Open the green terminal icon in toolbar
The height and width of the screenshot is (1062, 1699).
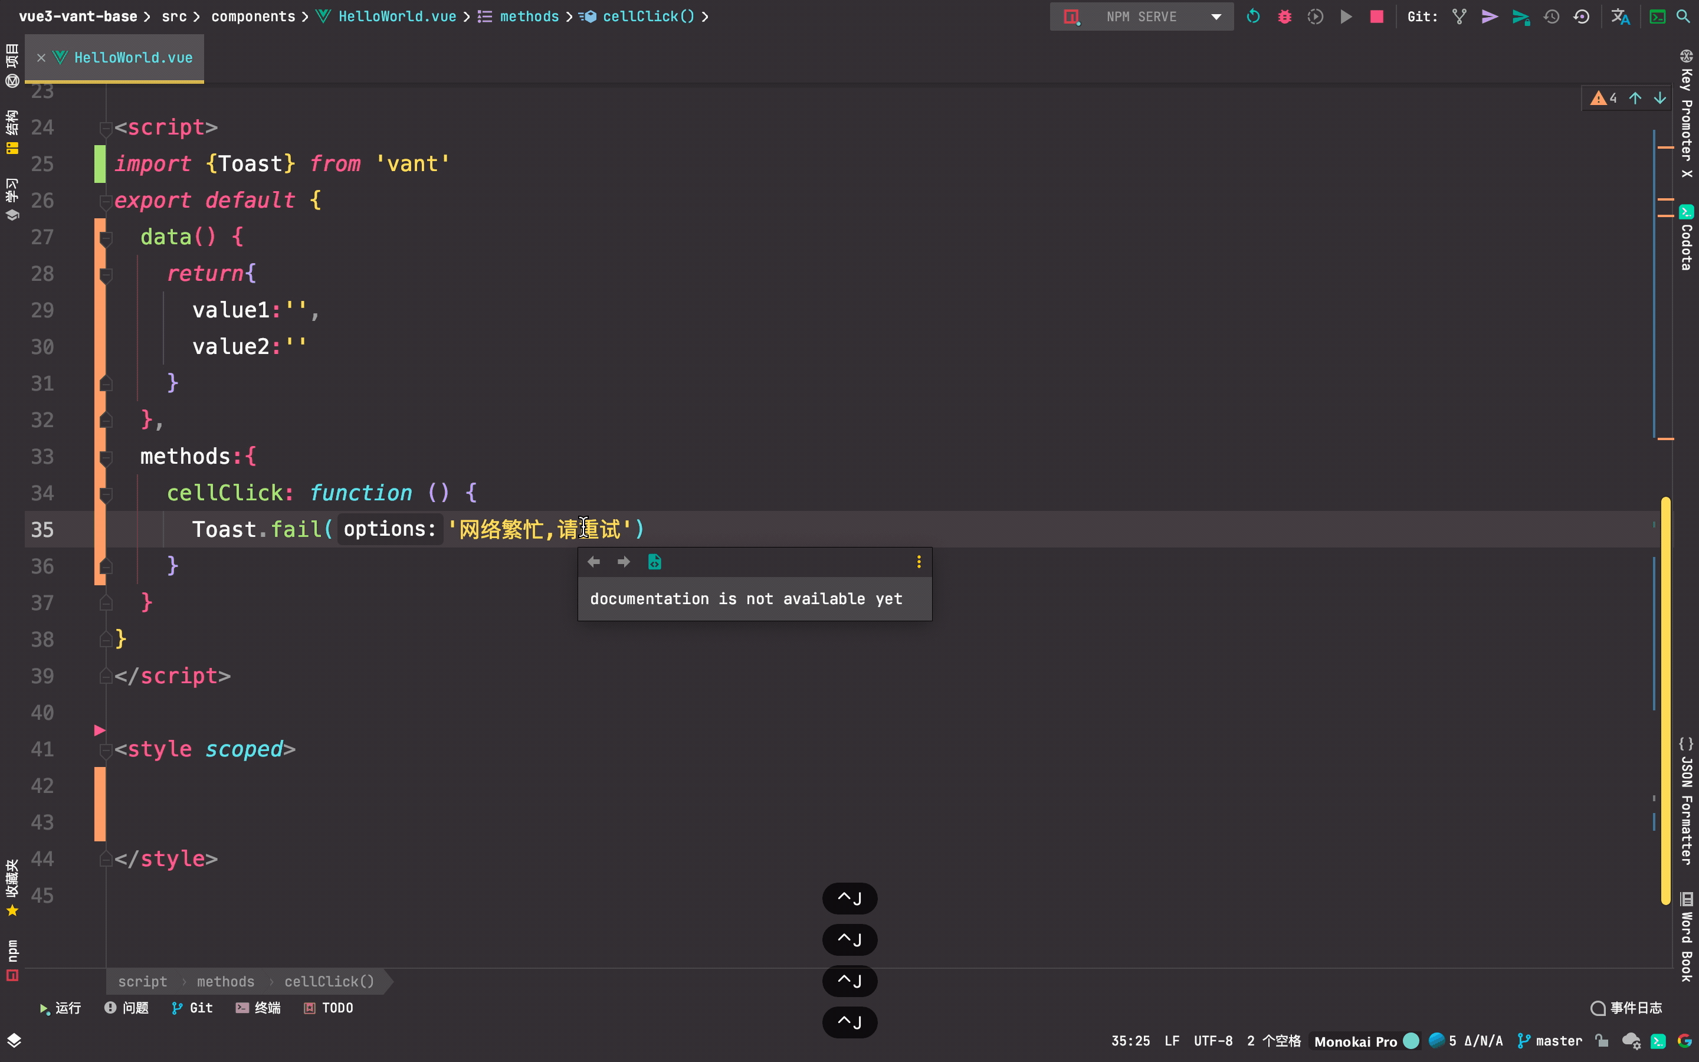point(1658,16)
